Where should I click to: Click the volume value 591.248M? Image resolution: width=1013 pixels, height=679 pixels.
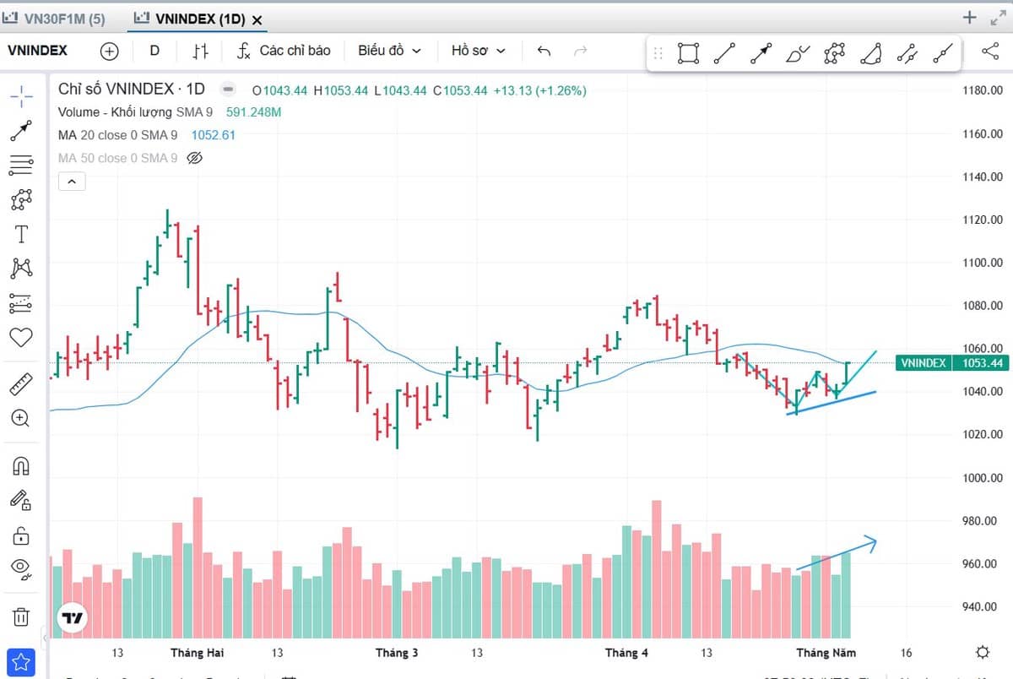point(254,112)
